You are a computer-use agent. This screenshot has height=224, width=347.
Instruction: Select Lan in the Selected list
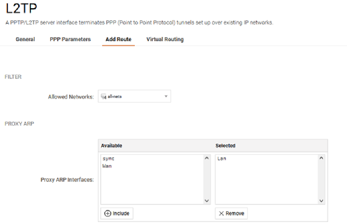tap(221, 158)
